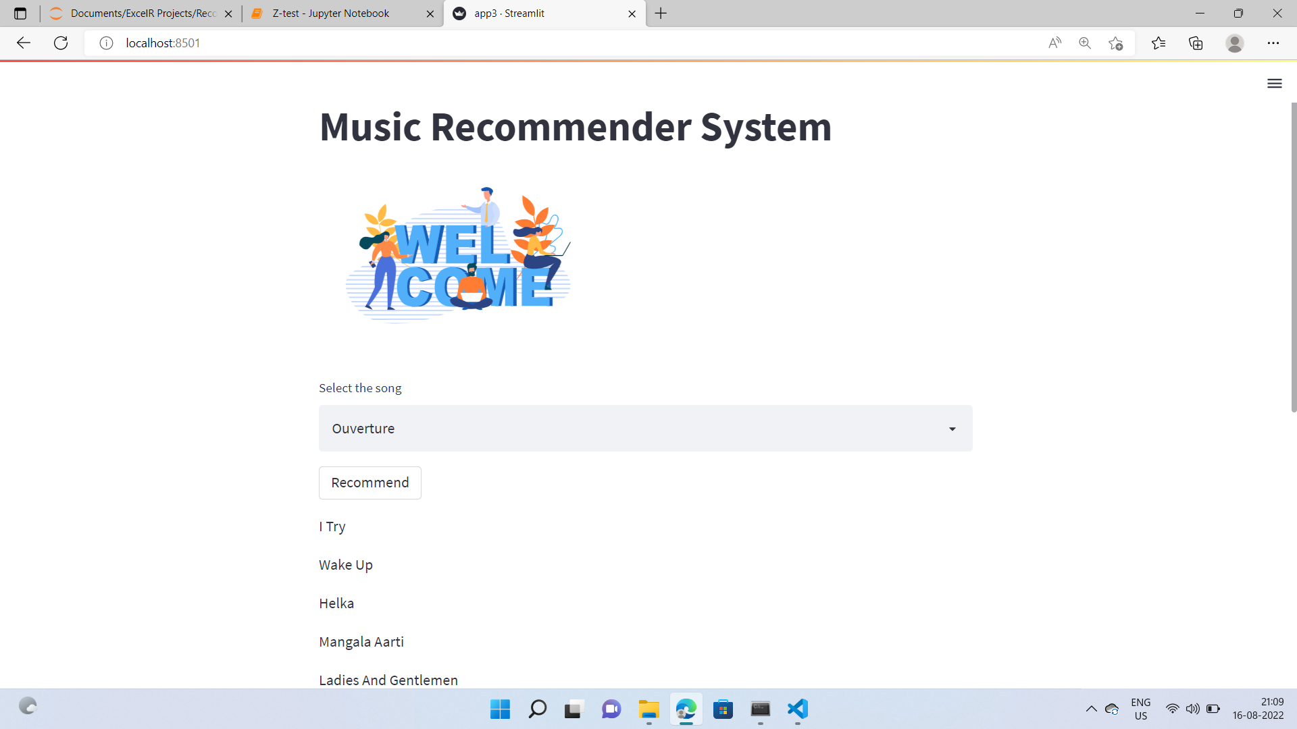The height and width of the screenshot is (729, 1297).
Task: Switch to the Z-test Jupyter Notebook tab
Action: click(x=331, y=13)
